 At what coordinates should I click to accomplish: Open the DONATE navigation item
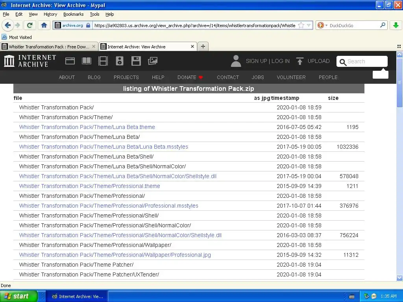tap(190, 77)
